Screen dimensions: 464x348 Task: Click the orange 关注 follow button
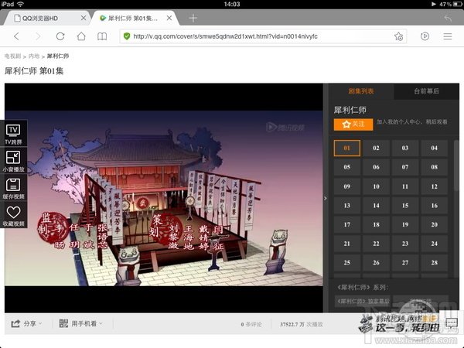click(353, 124)
